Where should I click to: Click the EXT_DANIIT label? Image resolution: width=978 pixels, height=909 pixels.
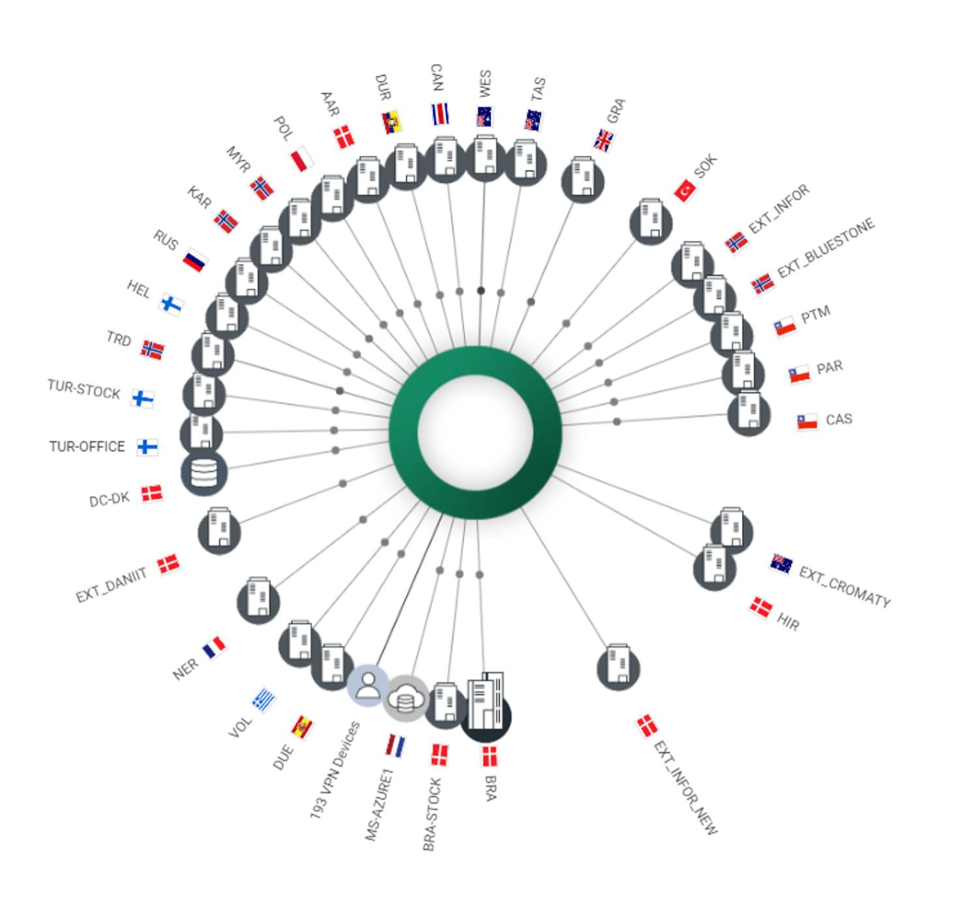(x=111, y=585)
